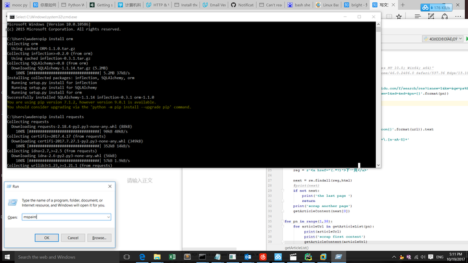This screenshot has height=263, width=468.
Task: Add page to favorites star icon
Action: 398,17
